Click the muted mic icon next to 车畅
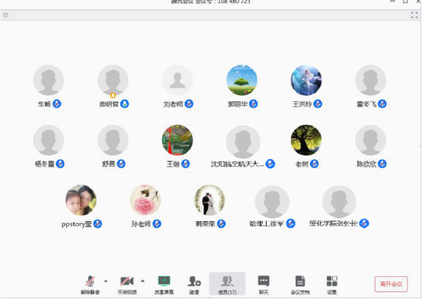422x299 pixels. 57,103
